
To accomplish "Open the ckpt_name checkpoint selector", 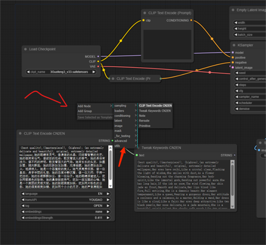I will pos(61,72).
